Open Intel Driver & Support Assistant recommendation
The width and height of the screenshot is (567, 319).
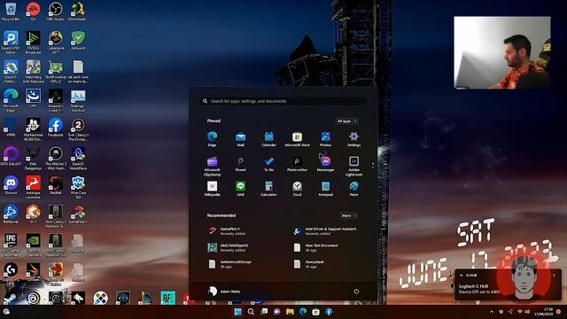(325, 231)
